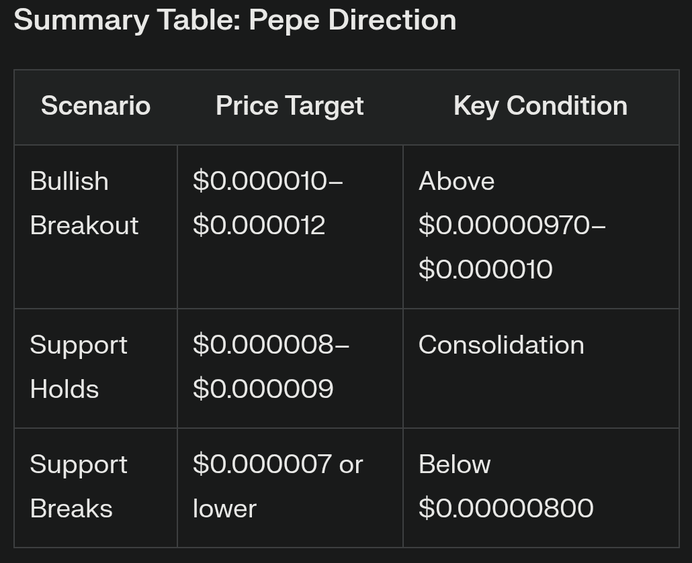Screen dimensions: 692x563
Task: Click $0.000010 in the Key Condition column
Action: [x=485, y=270]
